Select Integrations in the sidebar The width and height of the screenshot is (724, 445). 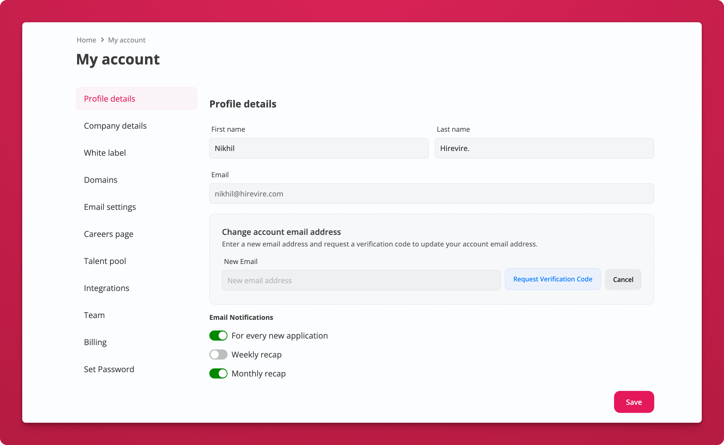[x=106, y=288]
